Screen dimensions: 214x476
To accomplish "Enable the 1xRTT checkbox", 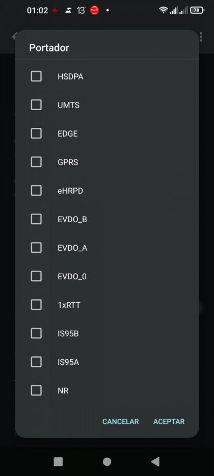I will 36,304.
